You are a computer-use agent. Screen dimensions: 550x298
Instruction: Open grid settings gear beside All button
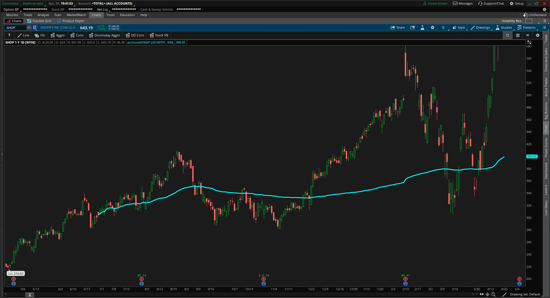coord(538,35)
